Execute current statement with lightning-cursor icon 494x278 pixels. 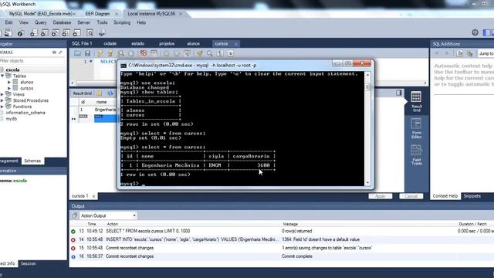(110, 53)
